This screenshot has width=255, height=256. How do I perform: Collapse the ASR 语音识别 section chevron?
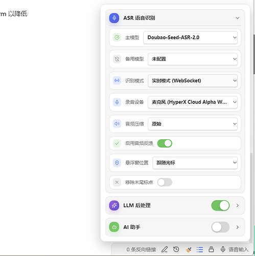pyautogui.click(x=238, y=18)
